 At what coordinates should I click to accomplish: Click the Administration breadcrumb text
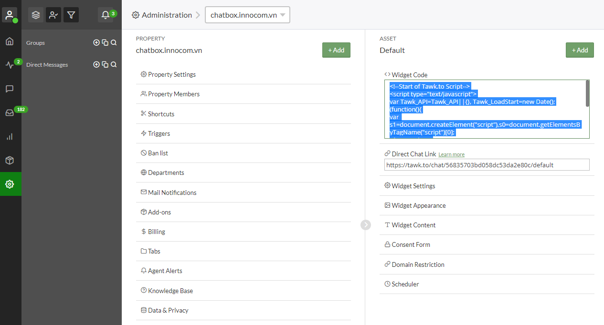[167, 15]
